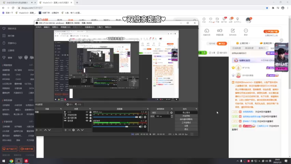Reload the Douyu page in Chrome
The image size is (291, 164).
13,8
